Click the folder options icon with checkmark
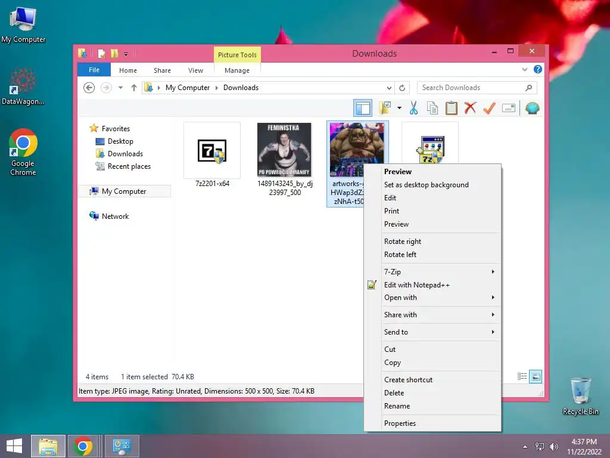The width and height of the screenshot is (610, 458). (385, 109)
